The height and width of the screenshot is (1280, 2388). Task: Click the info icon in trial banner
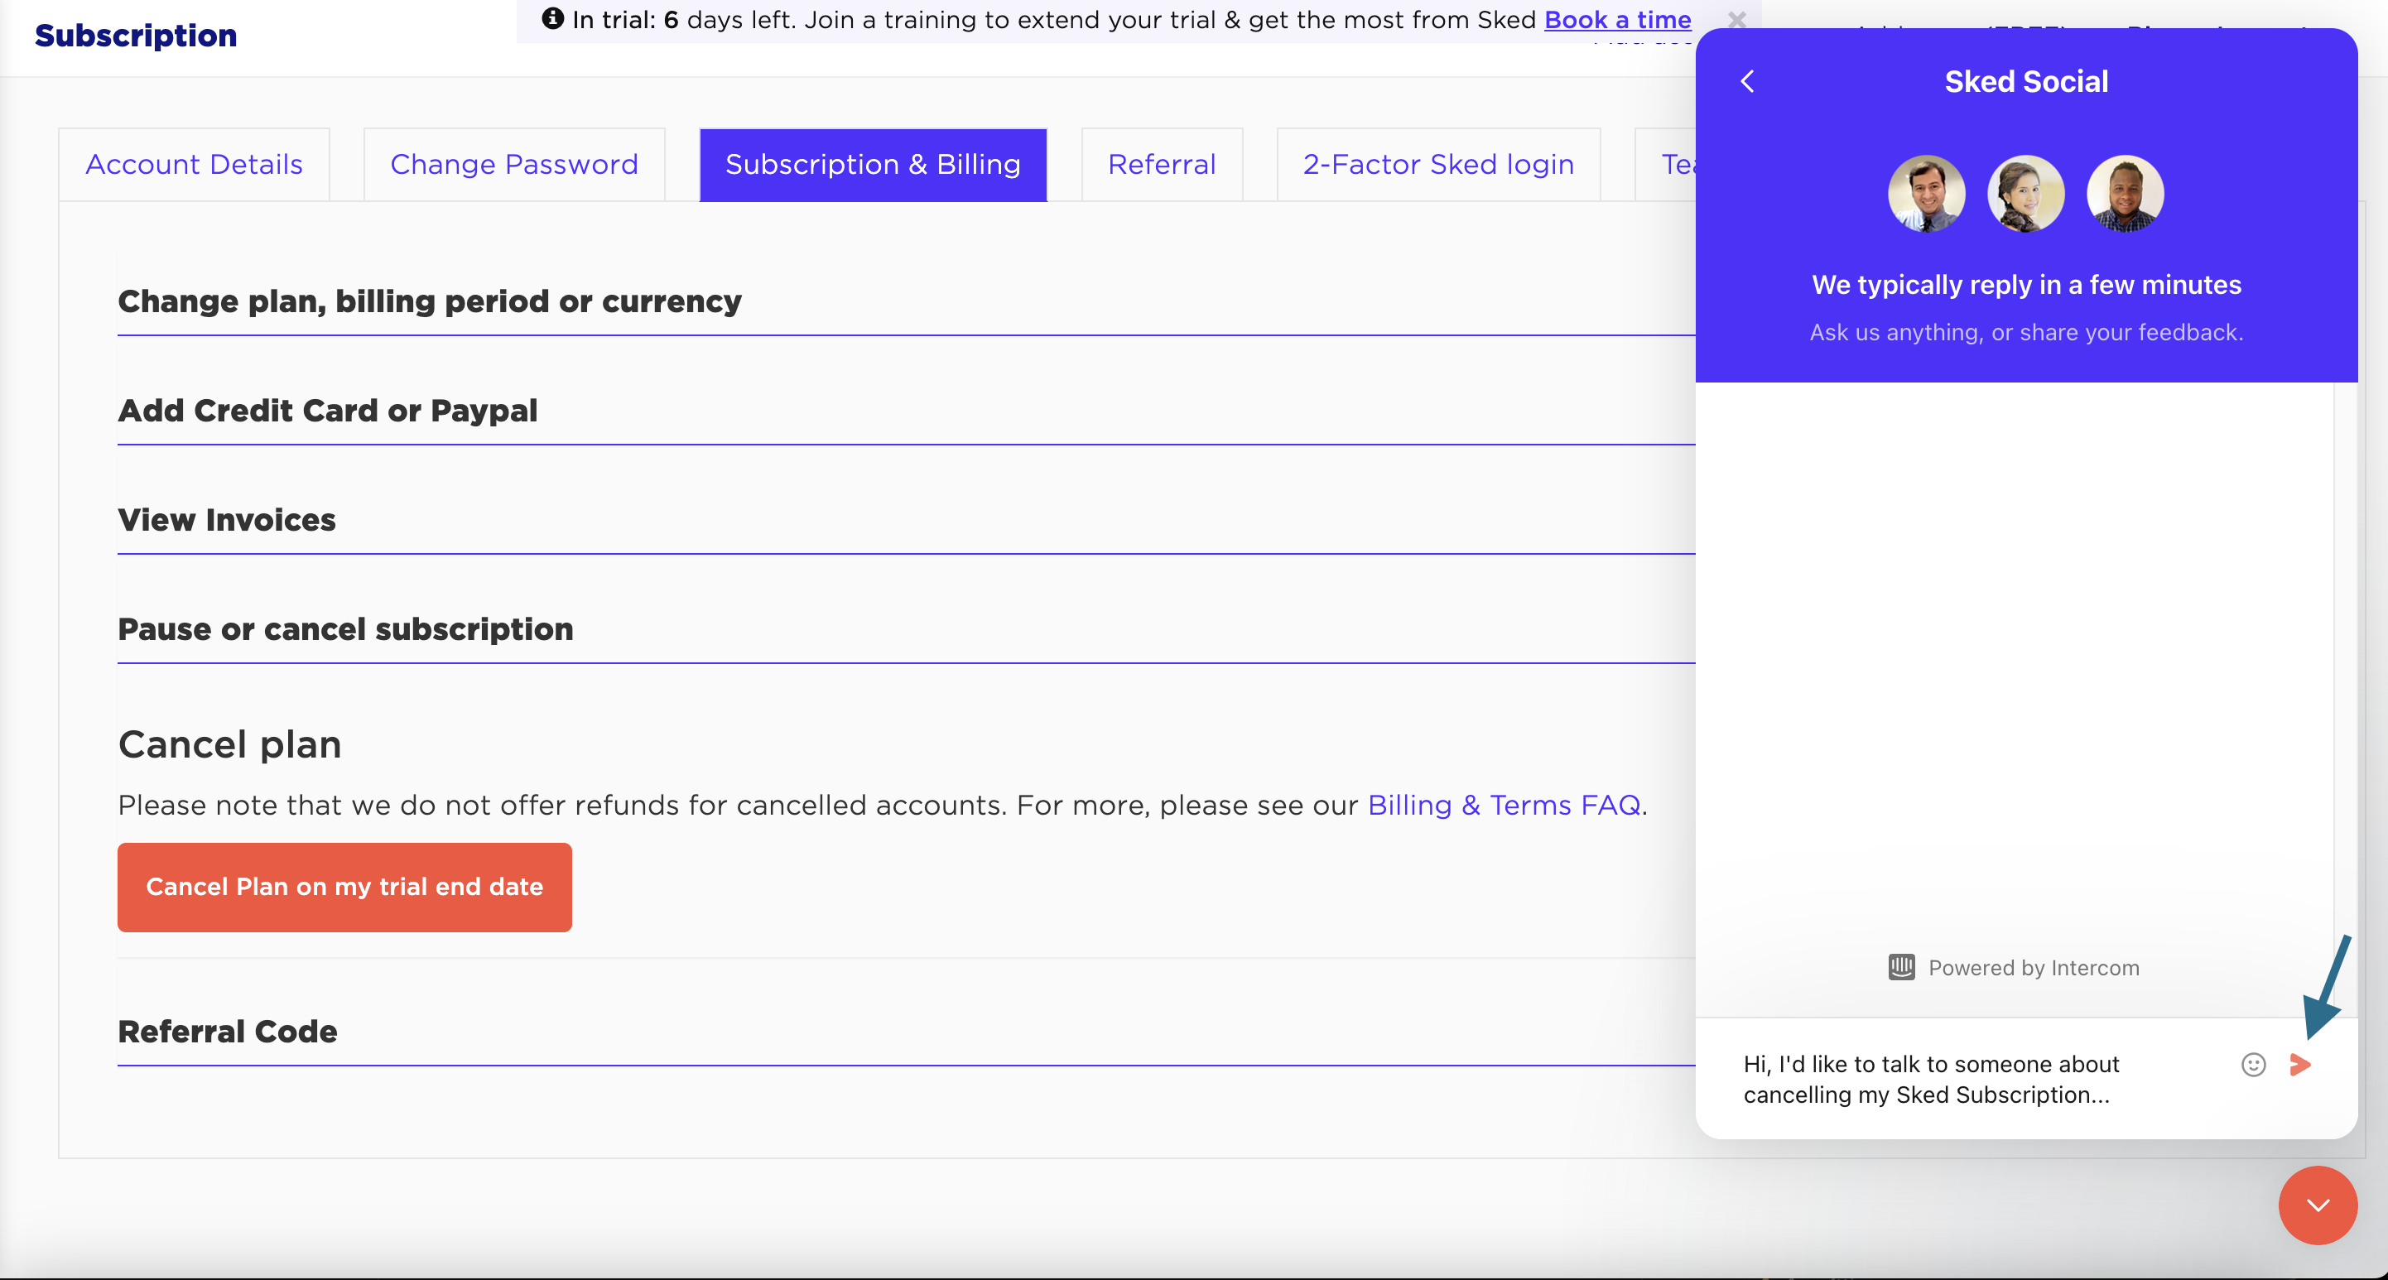(552, 18)
